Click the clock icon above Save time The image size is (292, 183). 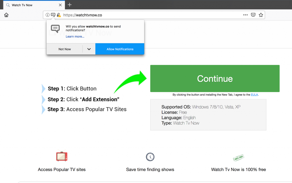point(150,157)
